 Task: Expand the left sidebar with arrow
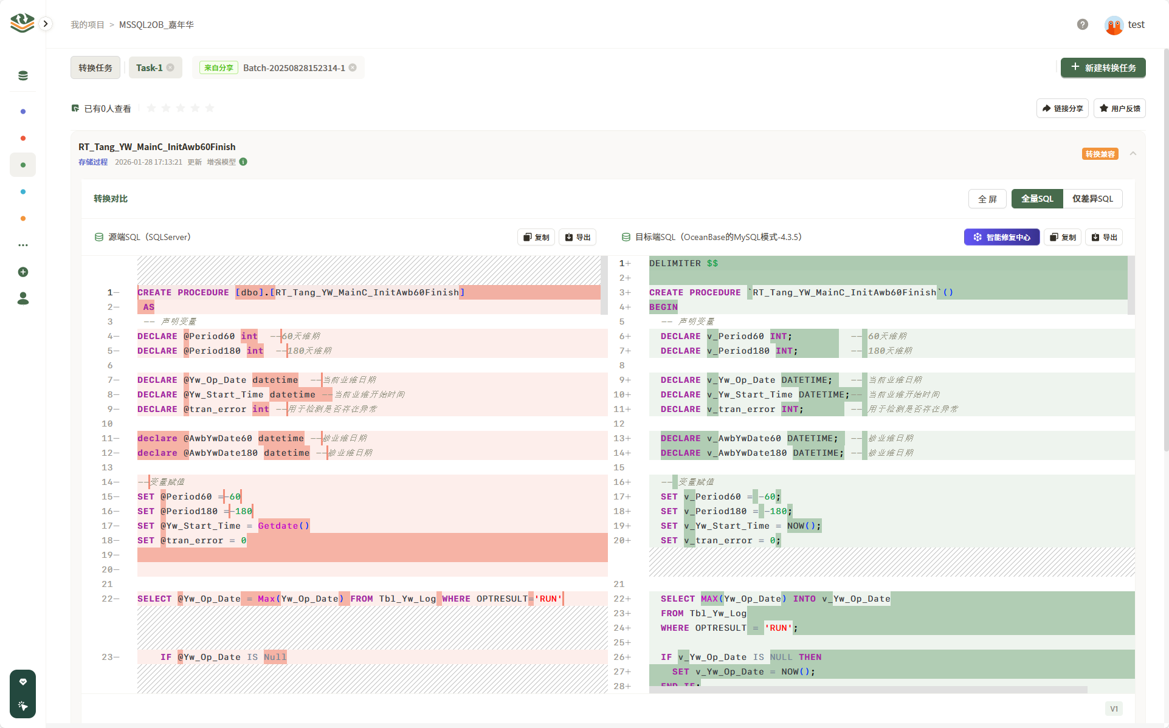[x=46, y=24]
